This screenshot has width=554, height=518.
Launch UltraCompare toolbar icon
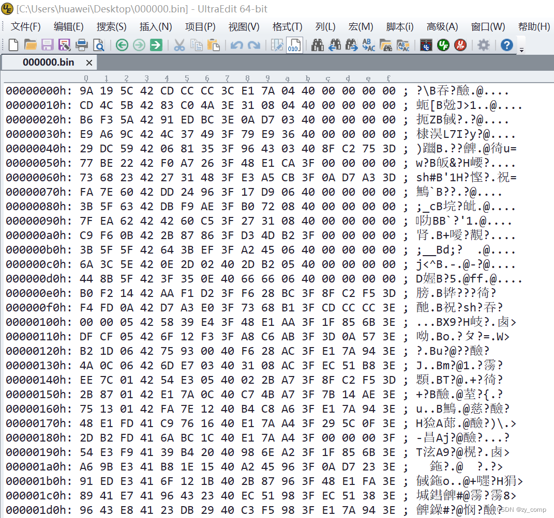click(426, 45)
